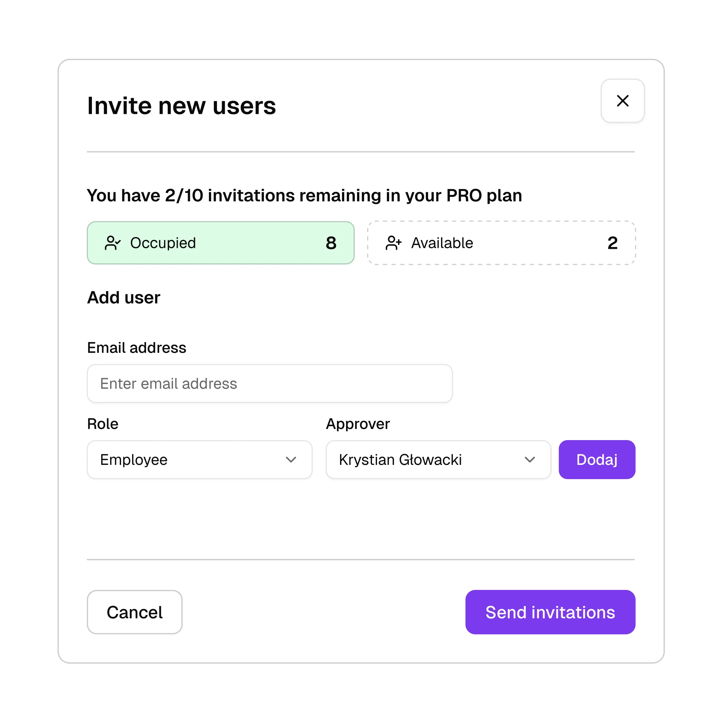Click the available count number 2
The width and height of the screenshot is (723, 723).
pos(612,243)
